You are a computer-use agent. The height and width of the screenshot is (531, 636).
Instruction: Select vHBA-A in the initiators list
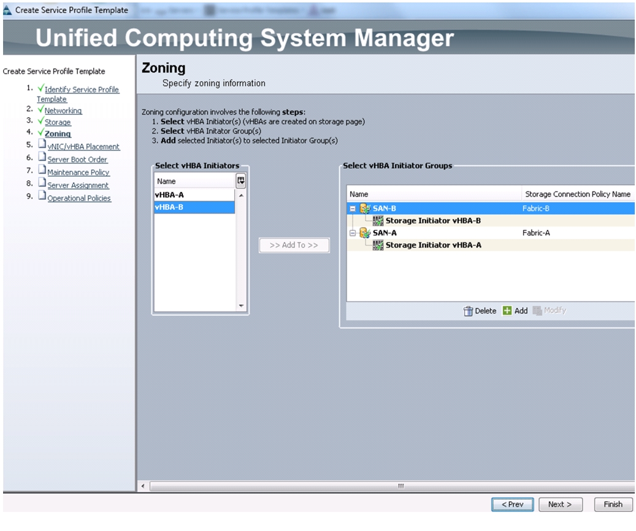coord(194,195)
